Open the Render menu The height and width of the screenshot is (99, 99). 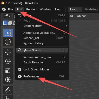(31, 9)
